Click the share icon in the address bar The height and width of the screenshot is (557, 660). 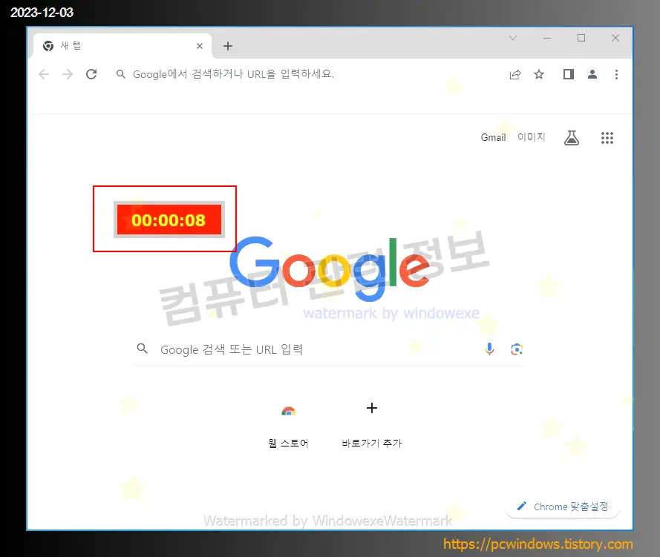515,75
